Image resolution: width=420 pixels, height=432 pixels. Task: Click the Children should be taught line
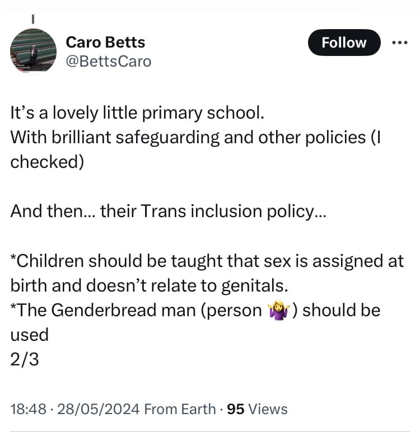pyautogui.click(x=207, y=261)
